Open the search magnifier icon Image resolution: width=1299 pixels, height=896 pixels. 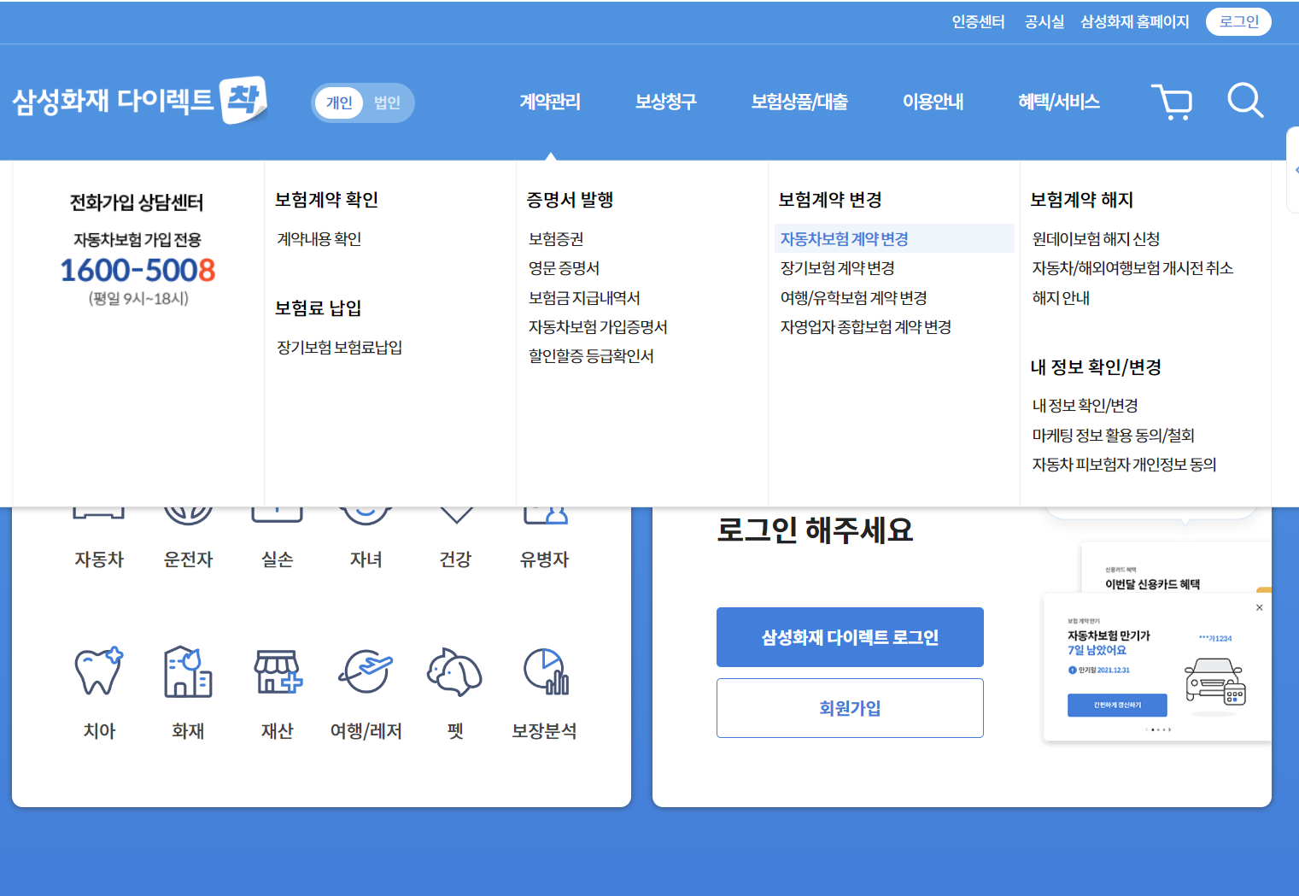click(x=1245, y=101)
